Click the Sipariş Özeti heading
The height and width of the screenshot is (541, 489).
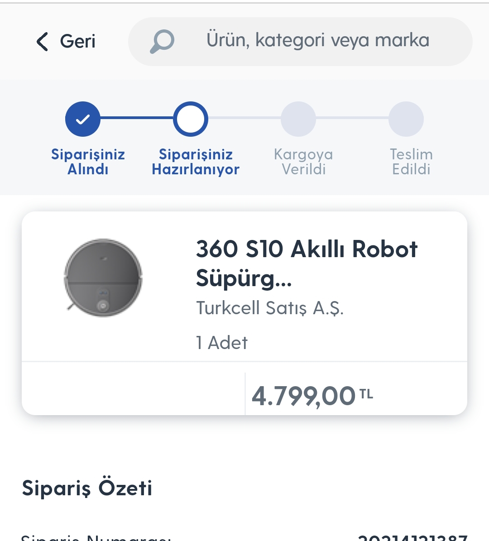click(x=87, y=488)
